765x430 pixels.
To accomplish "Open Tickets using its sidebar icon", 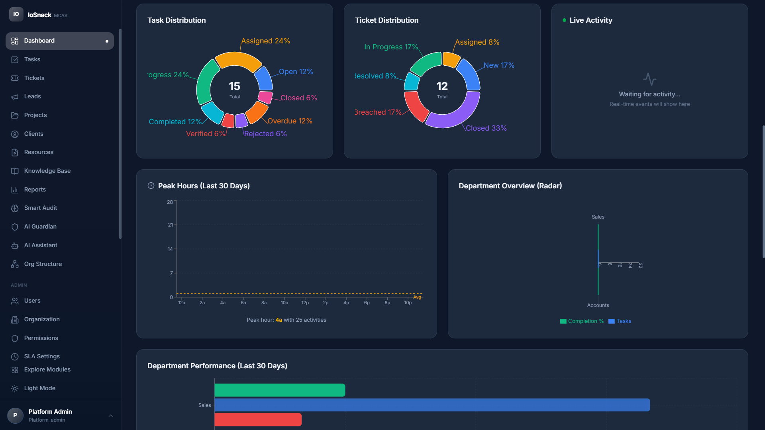I will 14,78.
